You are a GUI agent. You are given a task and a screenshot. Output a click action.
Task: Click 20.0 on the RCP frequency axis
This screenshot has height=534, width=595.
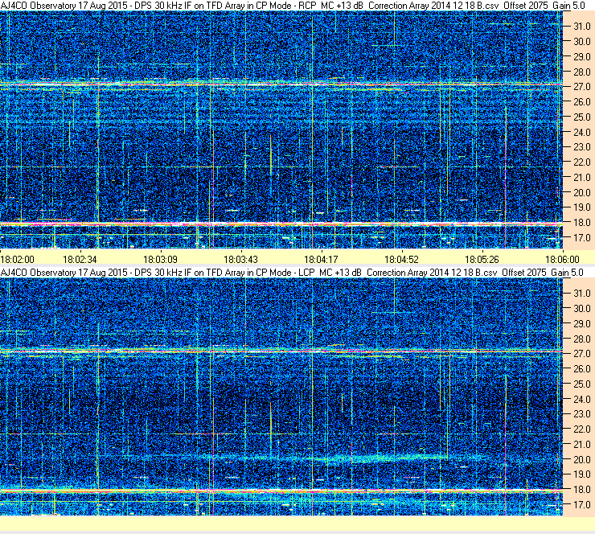[x=581, y=193]
